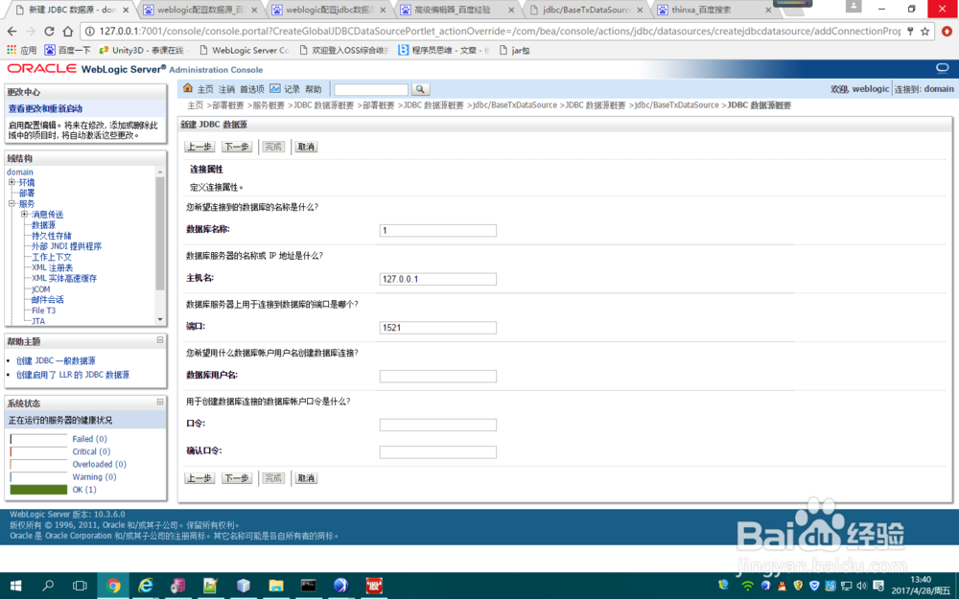Click the browser back arrow
The image size is (959, 599).
point(12,32)
